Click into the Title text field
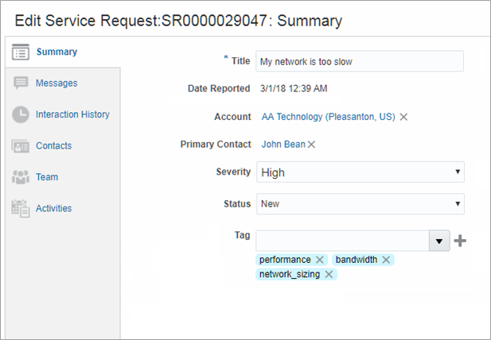491x340 pixels. 360,61
